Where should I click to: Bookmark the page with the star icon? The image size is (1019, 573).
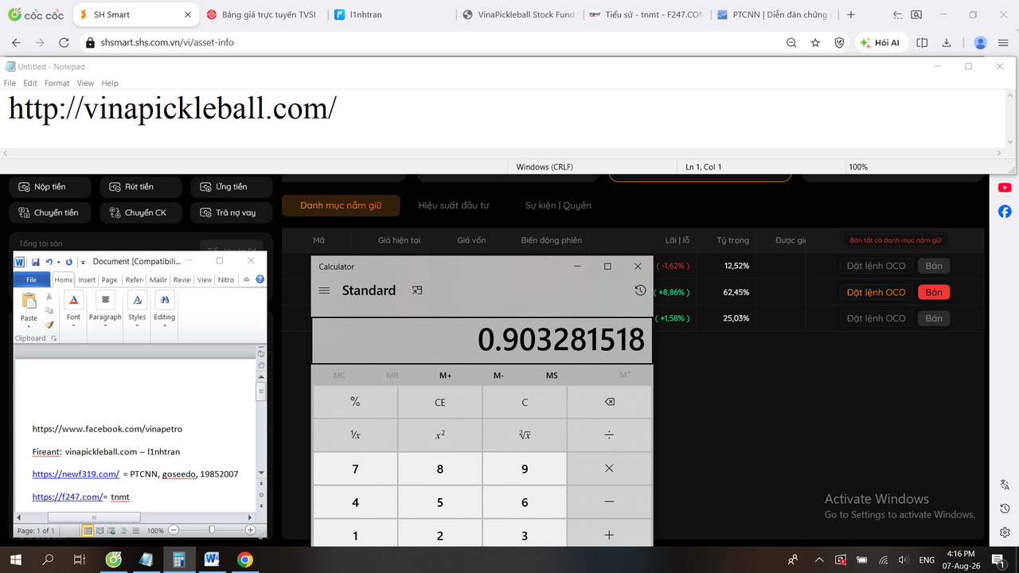[x=815, y=43]
